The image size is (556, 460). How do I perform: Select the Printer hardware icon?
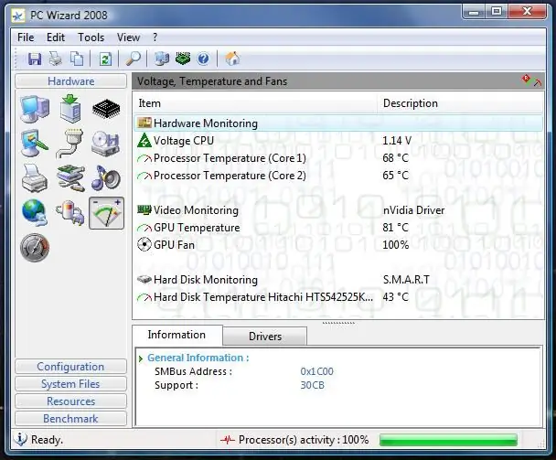click(35, 178)
